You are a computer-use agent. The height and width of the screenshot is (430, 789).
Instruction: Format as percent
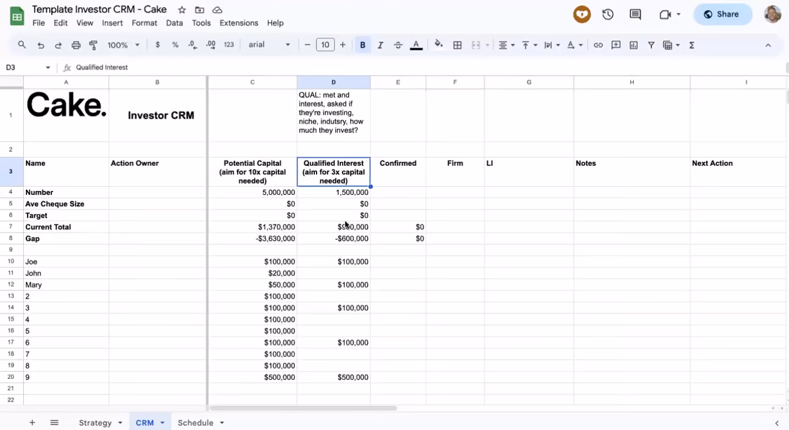(x=175, y=45)
